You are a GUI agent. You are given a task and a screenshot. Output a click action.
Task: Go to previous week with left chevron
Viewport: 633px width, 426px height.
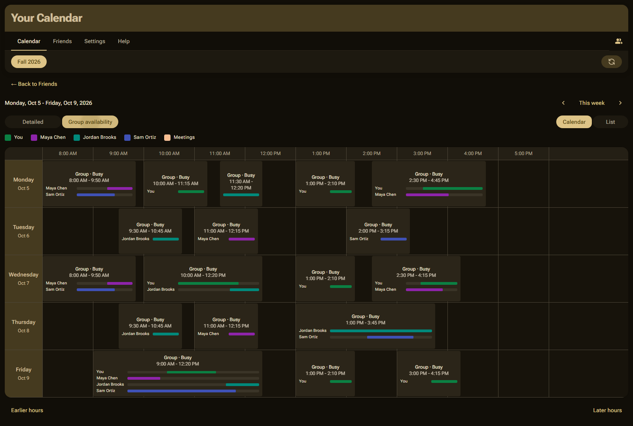(x=563, y=103)
